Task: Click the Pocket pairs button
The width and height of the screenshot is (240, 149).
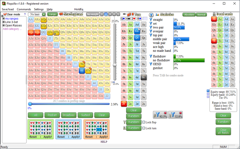Action: pyautogui.click(x=52, y=115)
